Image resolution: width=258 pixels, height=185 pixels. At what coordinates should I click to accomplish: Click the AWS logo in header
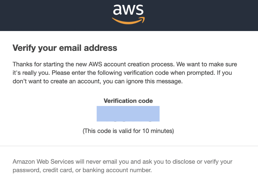tap(128, 14)
